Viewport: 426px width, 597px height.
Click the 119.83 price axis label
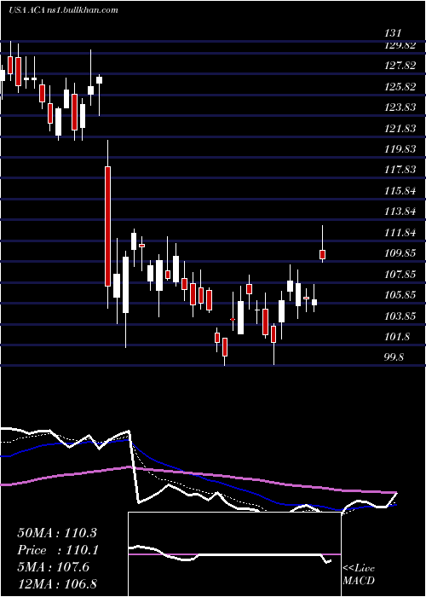coord(400,149)
